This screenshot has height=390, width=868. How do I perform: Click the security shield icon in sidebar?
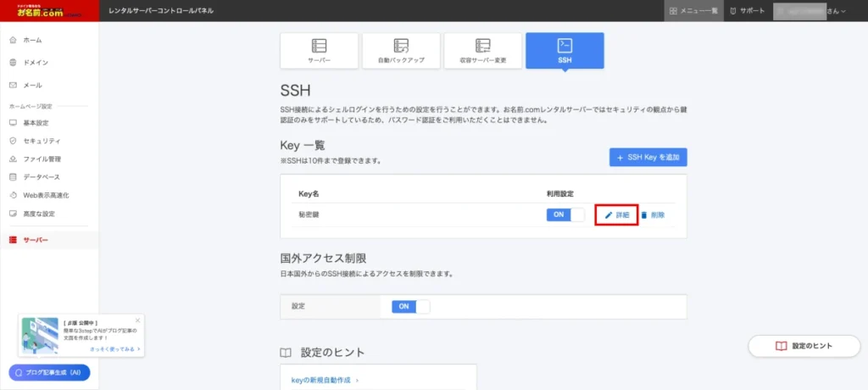13,141
